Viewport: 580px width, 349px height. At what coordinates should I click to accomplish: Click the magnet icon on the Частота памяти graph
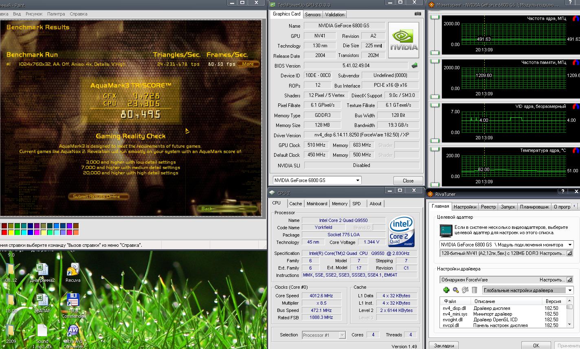coord(576,63)
